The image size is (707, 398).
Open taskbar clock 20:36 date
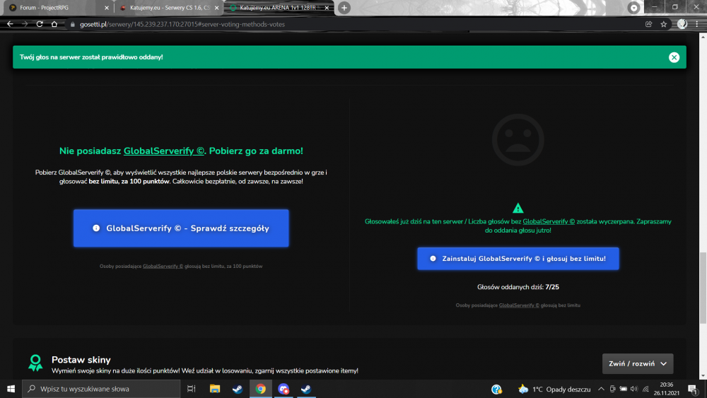[x=667, y=389]
